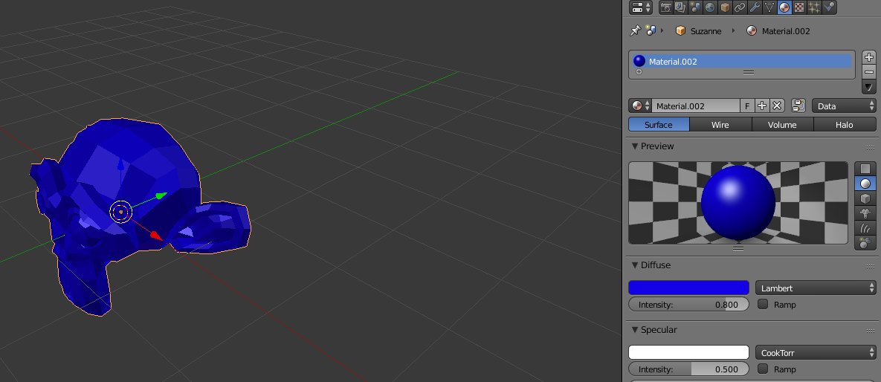Toggle fake user F button
This screenshot has width=881, height=382.
tap(747, 106)
